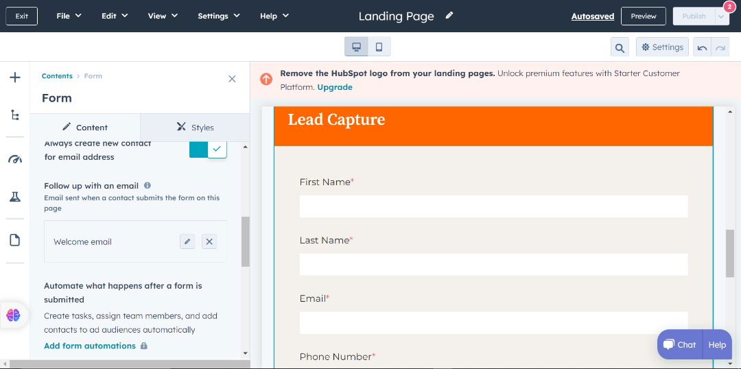Undo the last change
The width and height of the screenshot is (741, 369).
pyautogui.click(x=701, y=47)
